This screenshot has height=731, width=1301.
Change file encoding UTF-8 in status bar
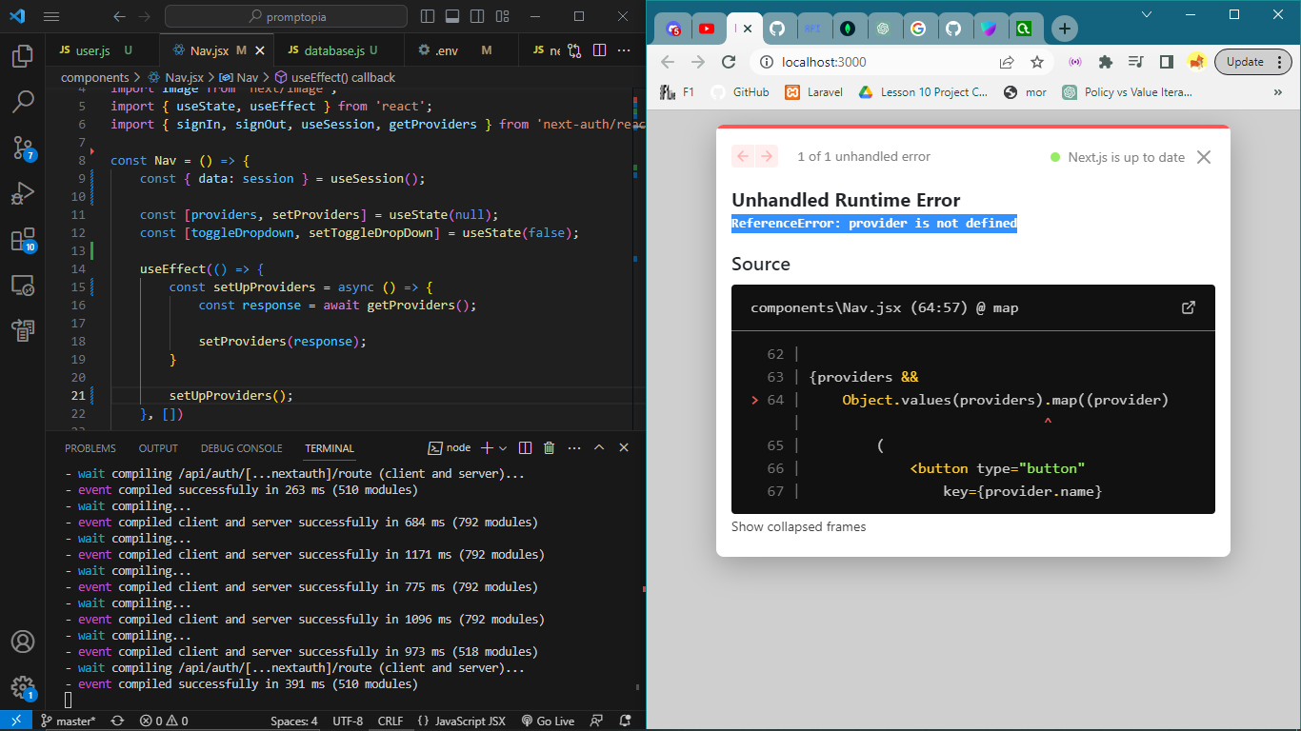348,721
